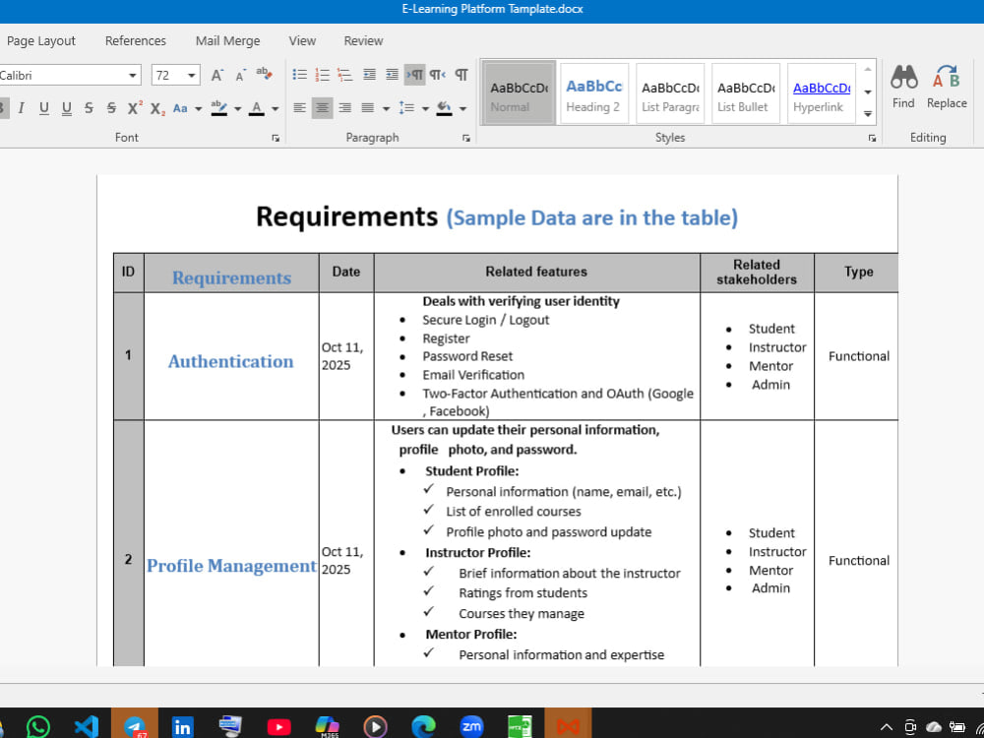Center align the text
Viewport: 984px width, 738px height.
pos(322,108)
